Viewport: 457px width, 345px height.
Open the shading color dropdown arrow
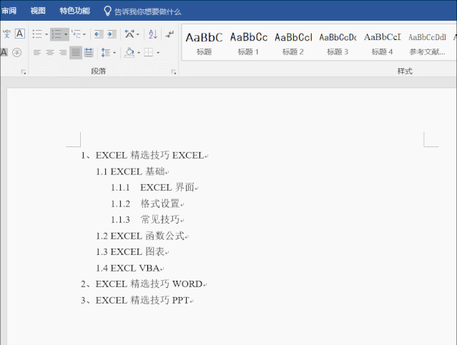pos(139,53)
